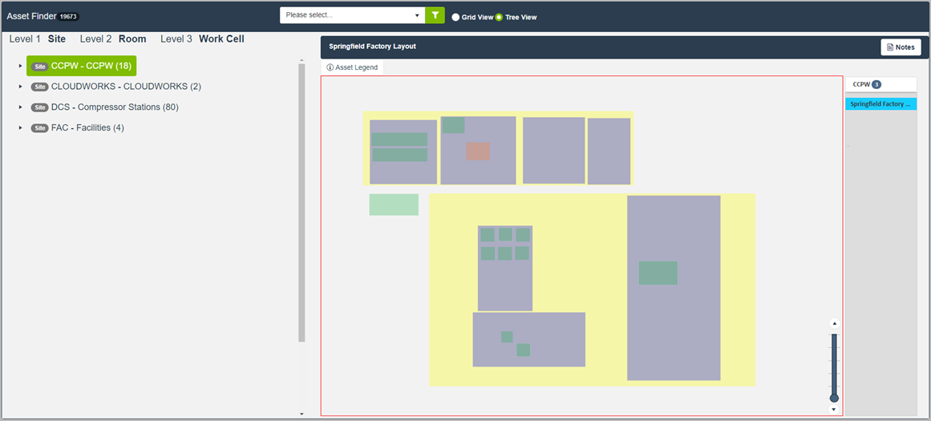
Task: Open the Please select dropdown
Action: pyautogui.click(x=354, y=15)
